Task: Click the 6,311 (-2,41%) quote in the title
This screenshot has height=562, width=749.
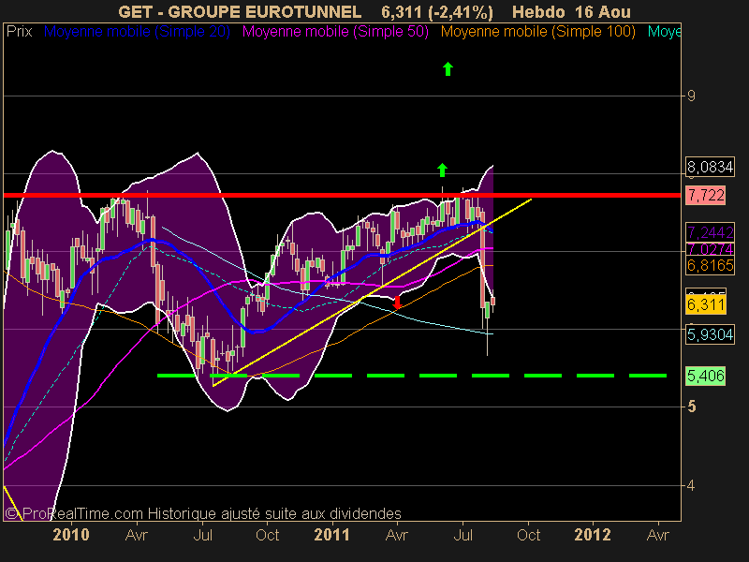Action: pyautogui.click(x=437, y=11)
